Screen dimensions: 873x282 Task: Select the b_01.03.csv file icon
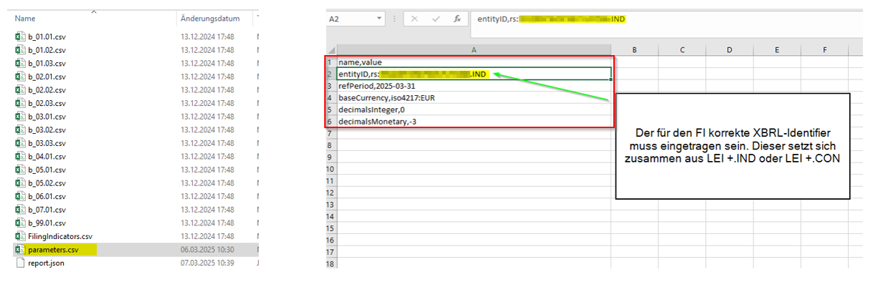click(x=20, y=63)
